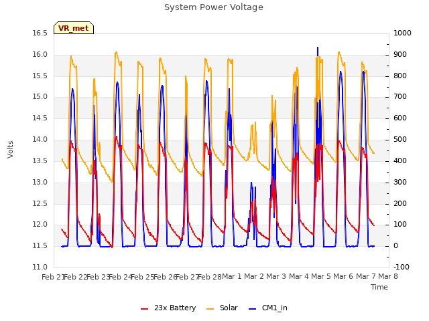The width and height of the screenshot is (429, 321).
Task: Click the 'Mar 6' x-axis tick label
Action: (x=343, y=276)
